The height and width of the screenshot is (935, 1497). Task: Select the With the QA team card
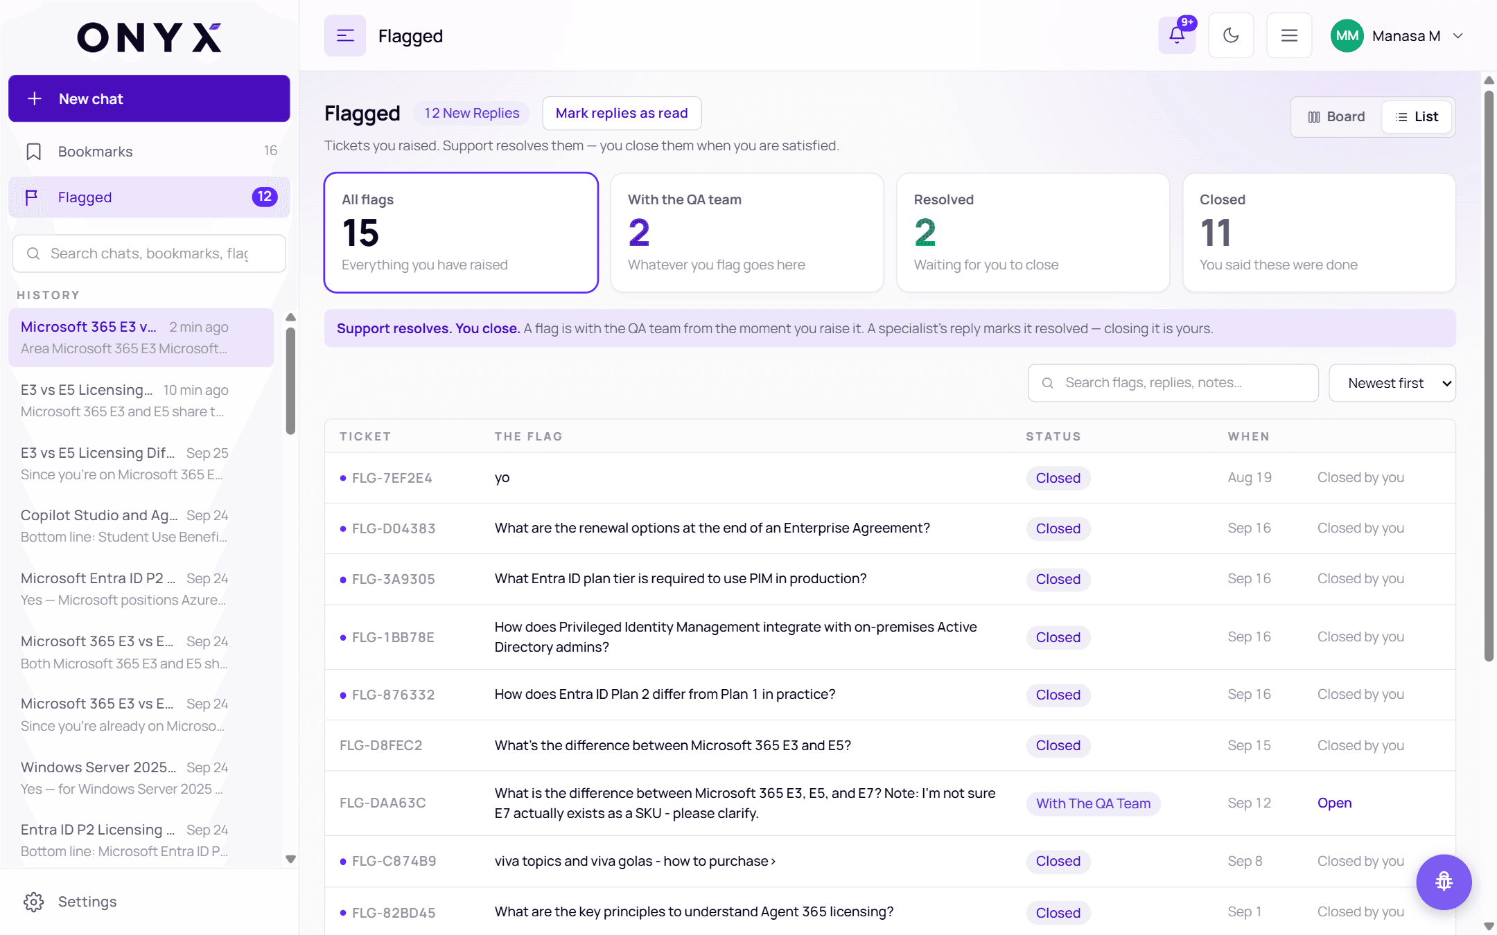[x=747, y=233]
